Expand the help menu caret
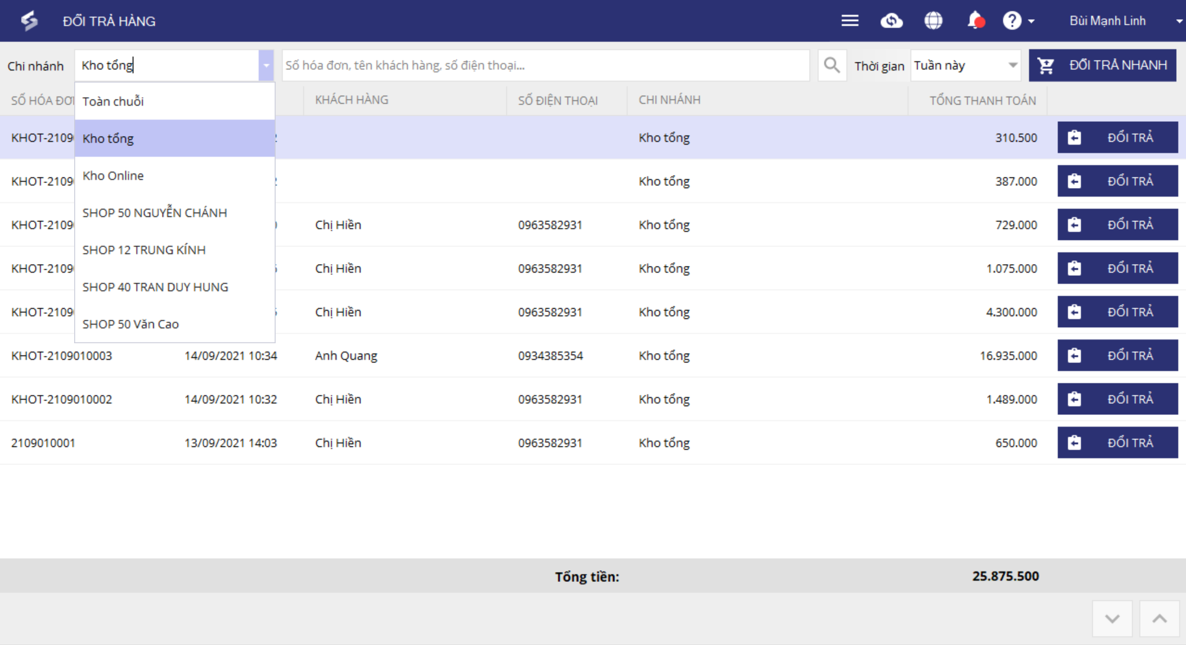This screenshot has height=645, width=1186. (1031, 21)
